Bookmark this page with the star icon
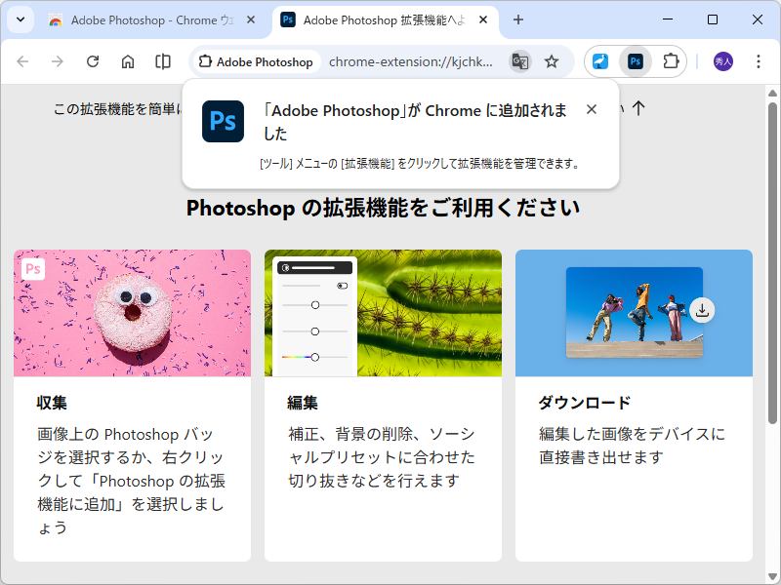The image size is (781, 585). (552, 60)
